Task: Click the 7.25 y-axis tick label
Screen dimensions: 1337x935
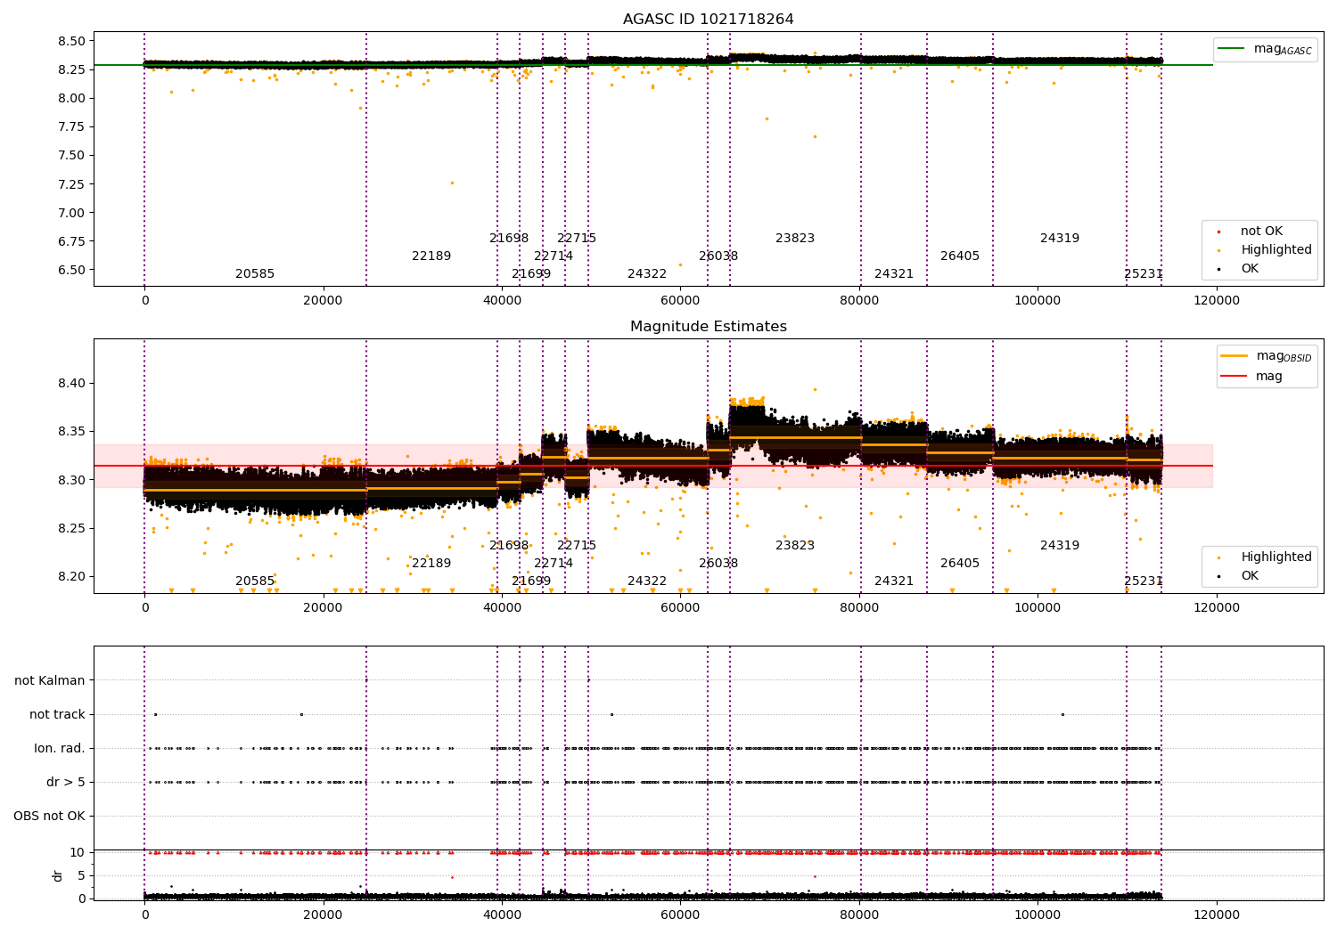Action: tap(70, 184)
